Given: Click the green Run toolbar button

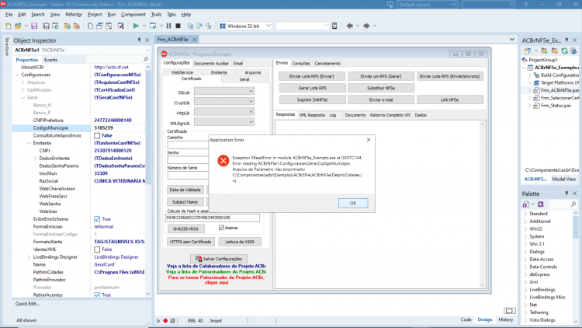Looking at the screenshot, I should (x=136, y=26).
